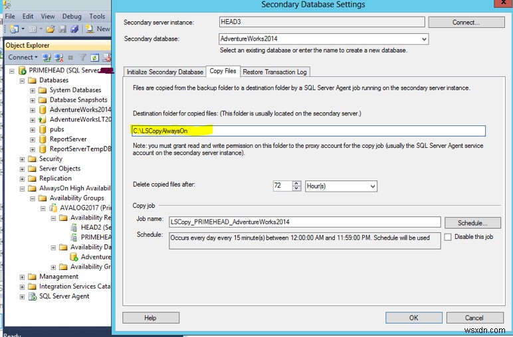Open the Tools menu
The width and height of the screenshot is (513, 337).
tap(97, 17)
